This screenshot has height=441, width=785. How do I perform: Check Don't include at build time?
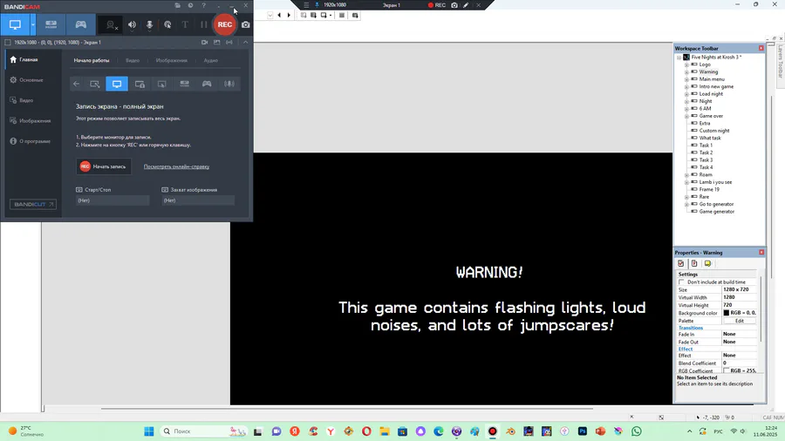[x=681, y=282]
